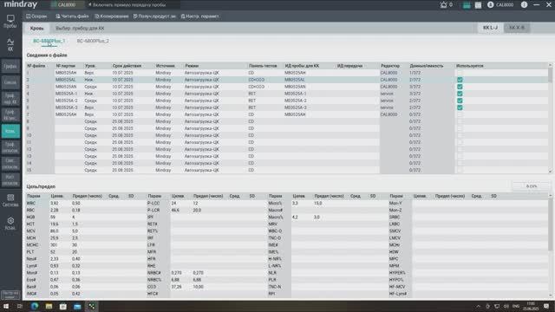555x312 pixels.
Task: Click the green connection status icon
Action: (467, 5)
